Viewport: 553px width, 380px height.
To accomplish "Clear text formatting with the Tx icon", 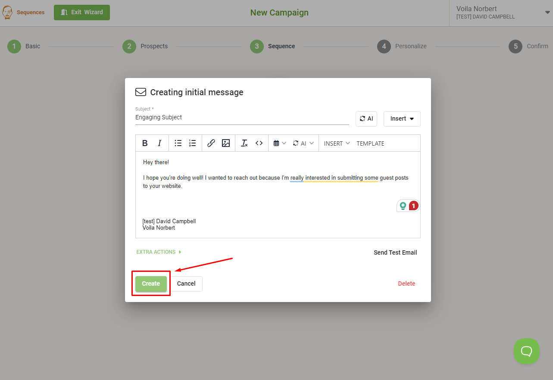I will click(x=244, y=143).
